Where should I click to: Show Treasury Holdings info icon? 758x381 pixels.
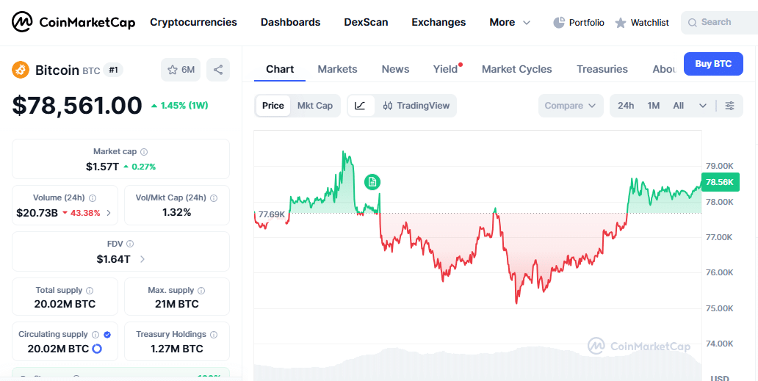pyautogui.click(x=214, y=335)
